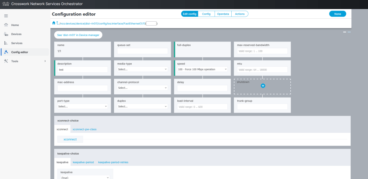
Task: Open the port-type Select dropdown
Action: 82,107
